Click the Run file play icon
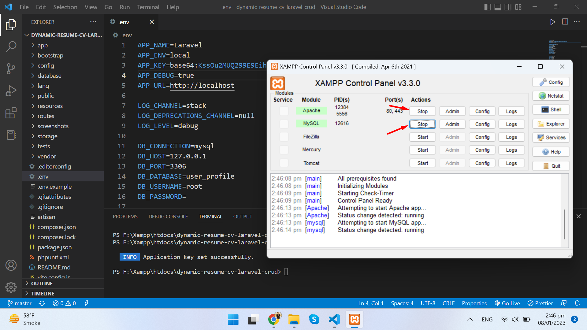Screen dimensions: 587x330 pyautogui.click(x=552, y=22)
